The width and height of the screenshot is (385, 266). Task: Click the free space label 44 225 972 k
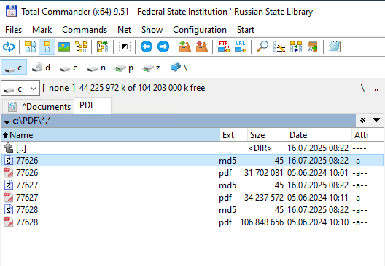142,88
